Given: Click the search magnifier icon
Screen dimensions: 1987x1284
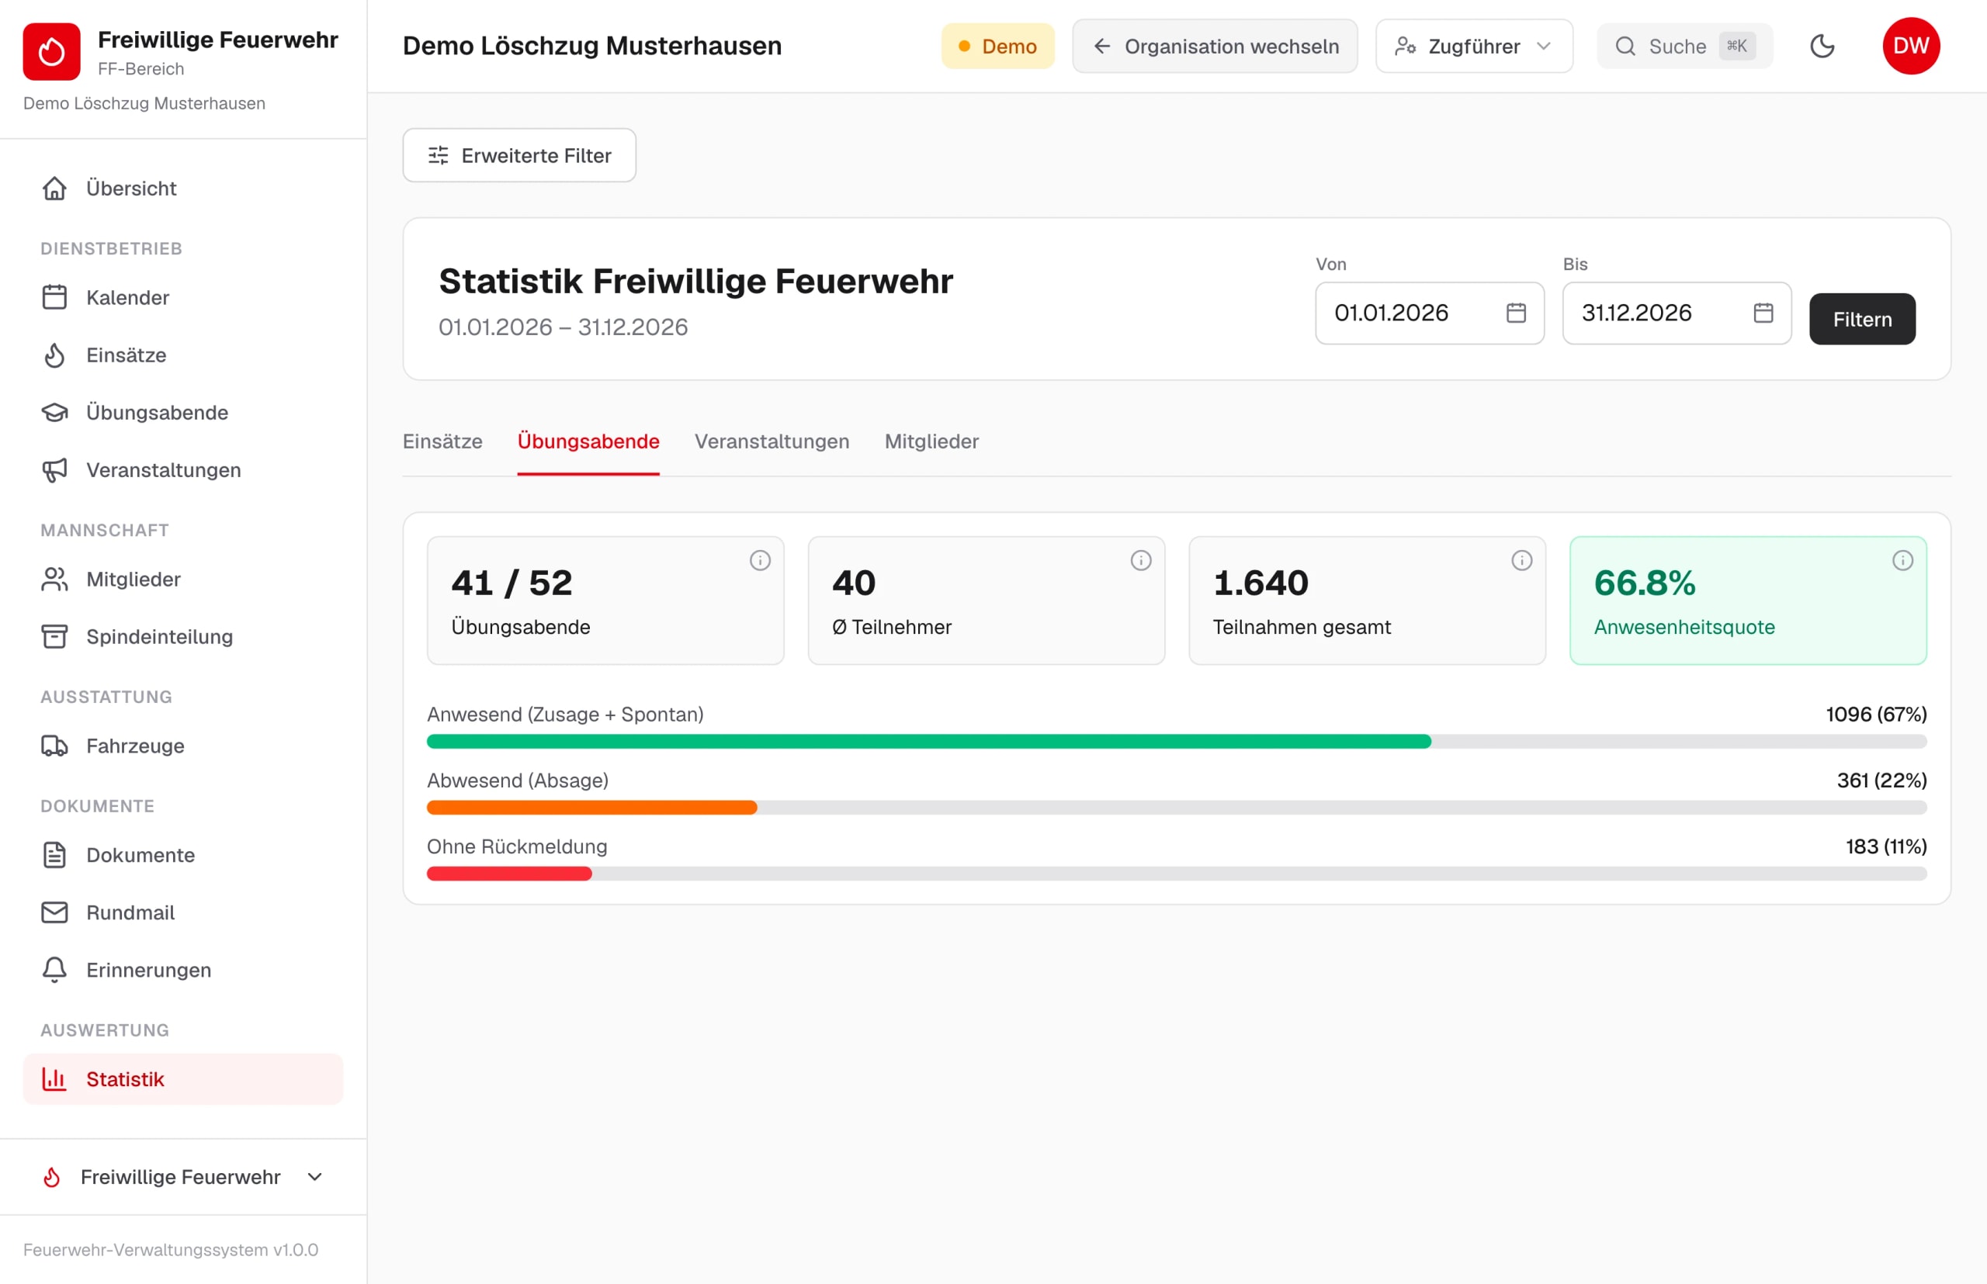Looking at the screenshot, I should 1626,46.
